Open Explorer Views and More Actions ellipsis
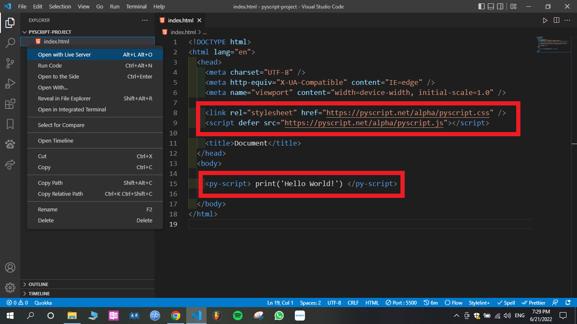 [x=145, y=20]
